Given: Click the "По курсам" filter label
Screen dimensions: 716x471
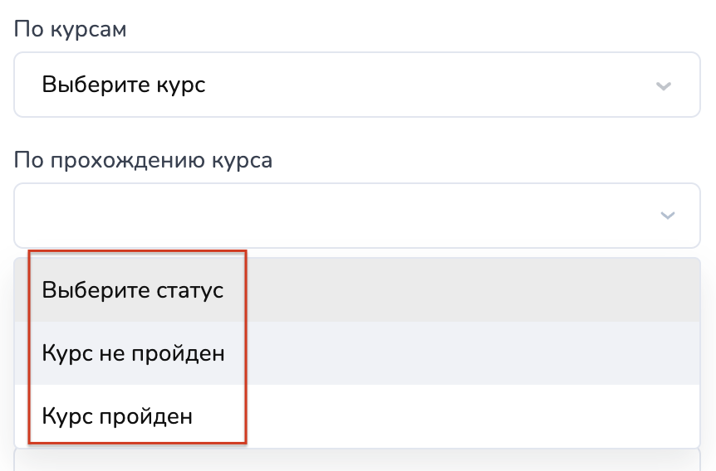Looking at the screenshot, I should point(71,29).
